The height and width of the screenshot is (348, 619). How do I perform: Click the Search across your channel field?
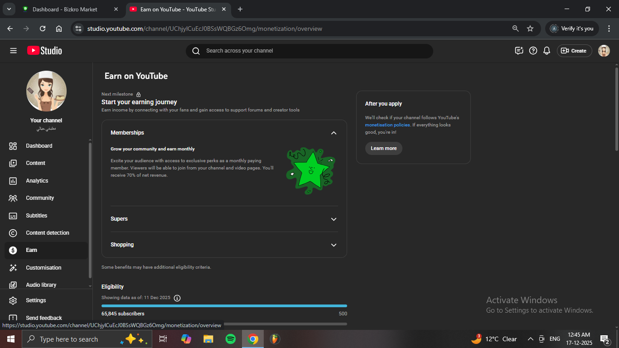click(309, 51)
